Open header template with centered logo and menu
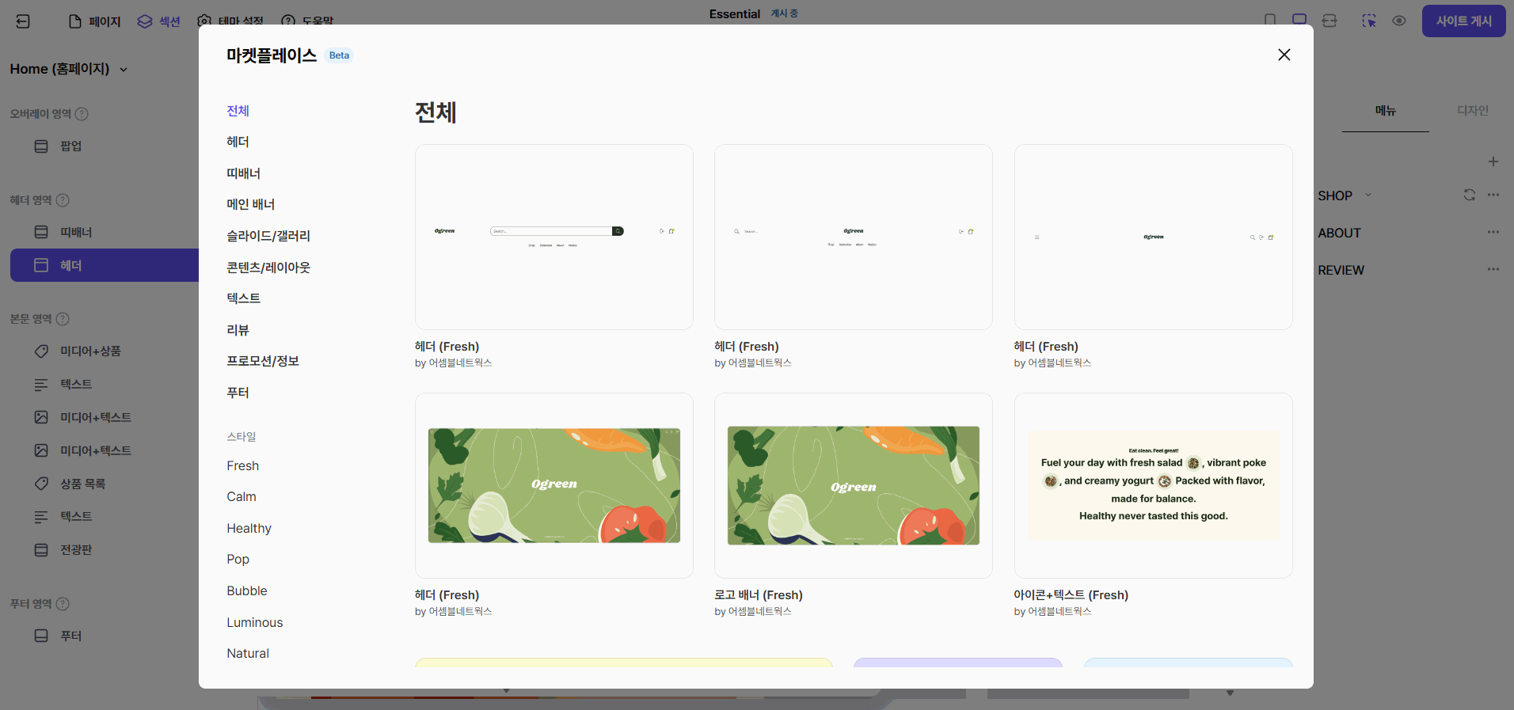The image size is (1514, 710). 854,237
